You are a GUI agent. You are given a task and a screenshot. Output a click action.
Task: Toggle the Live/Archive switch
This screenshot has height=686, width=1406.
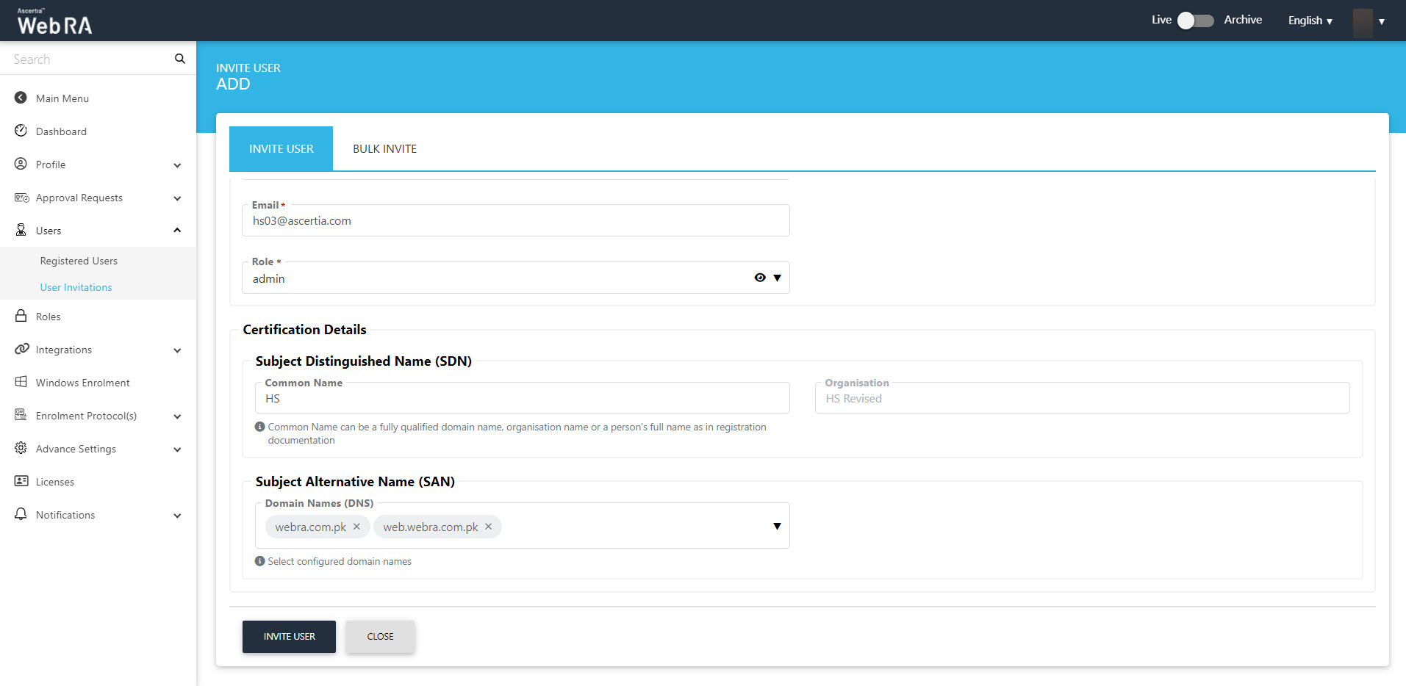pos(1194,21)
